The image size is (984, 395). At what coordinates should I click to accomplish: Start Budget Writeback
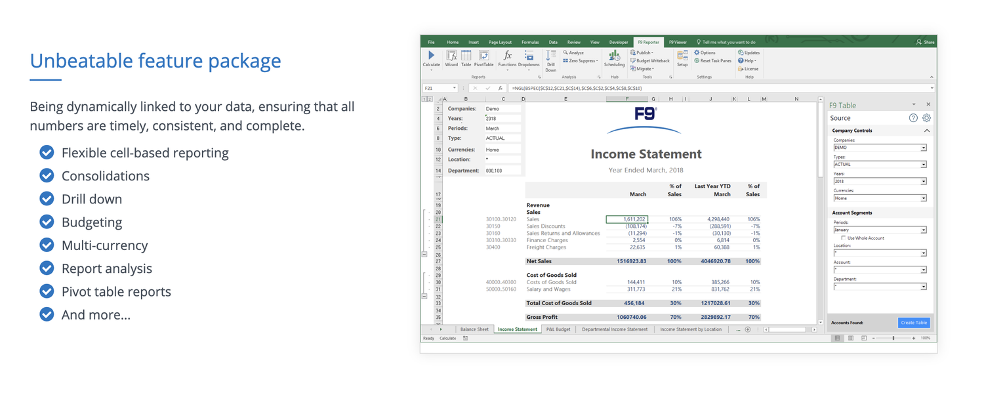point(651,60)
